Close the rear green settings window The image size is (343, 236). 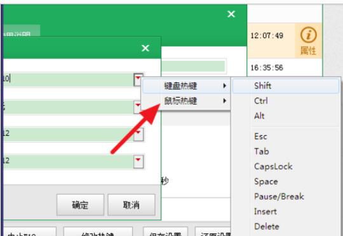(231, 14)
